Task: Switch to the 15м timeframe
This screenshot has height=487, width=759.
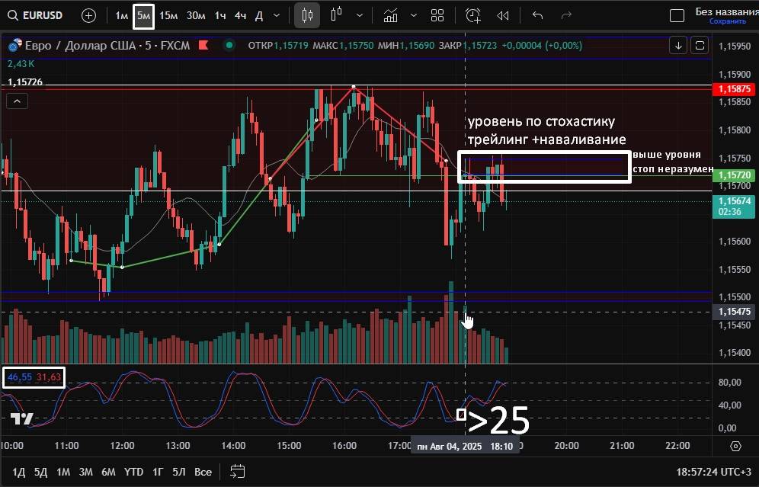Action: 168,15
